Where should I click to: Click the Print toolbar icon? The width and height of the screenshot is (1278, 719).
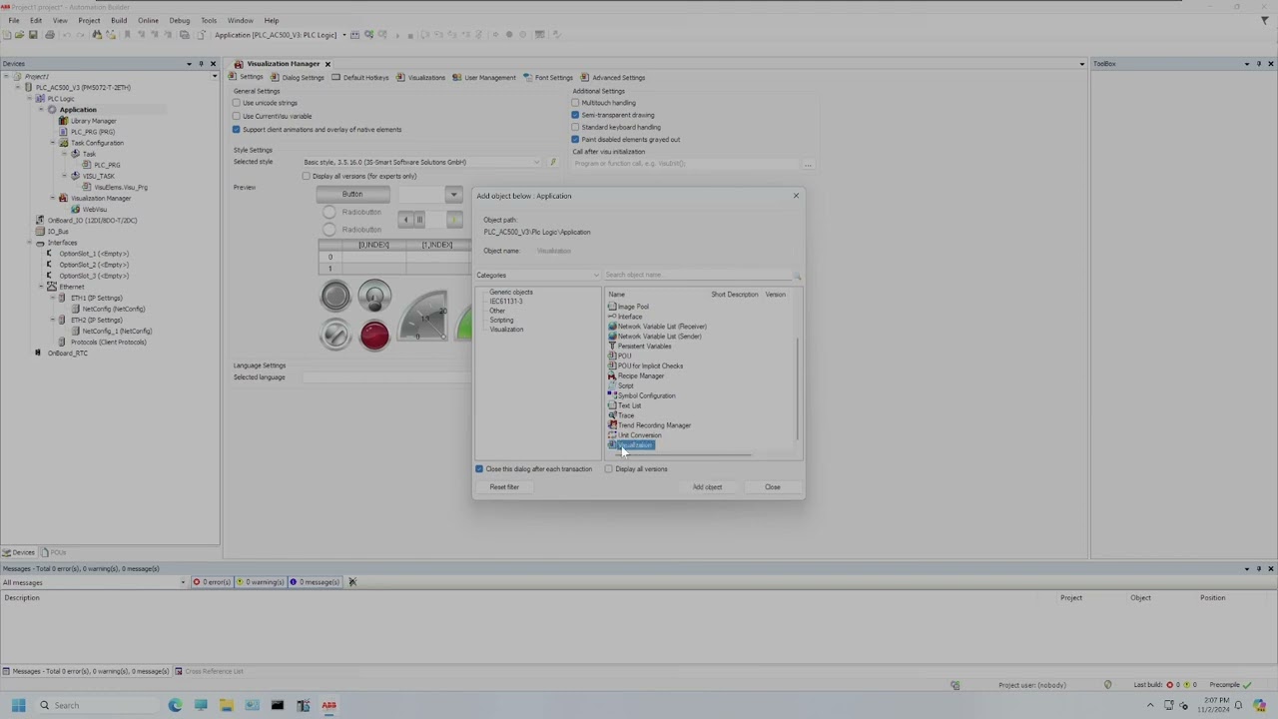click(50, 35)
